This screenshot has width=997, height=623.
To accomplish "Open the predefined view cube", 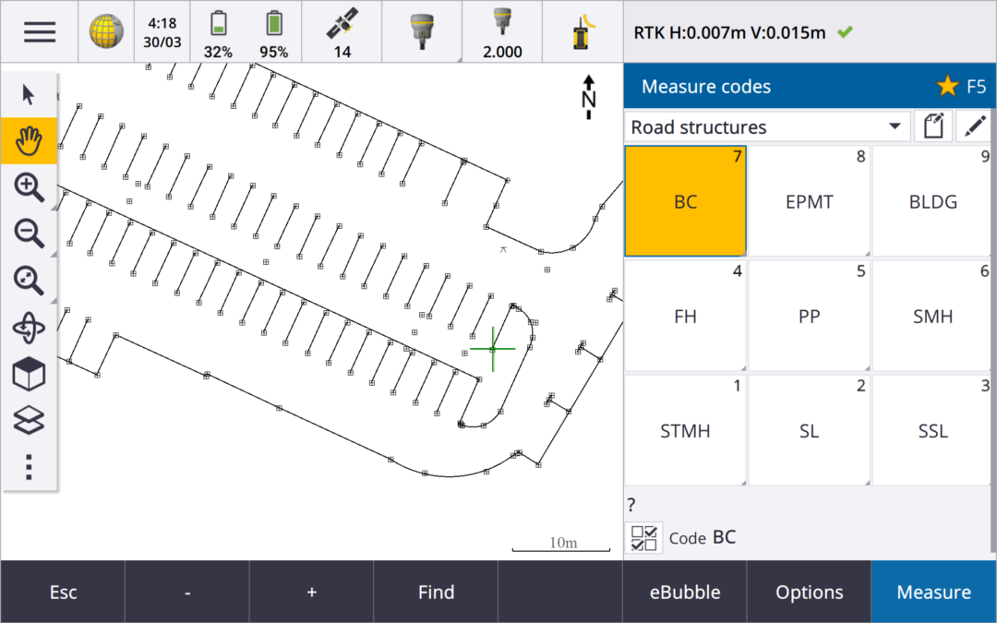I will tap(29, 374).
